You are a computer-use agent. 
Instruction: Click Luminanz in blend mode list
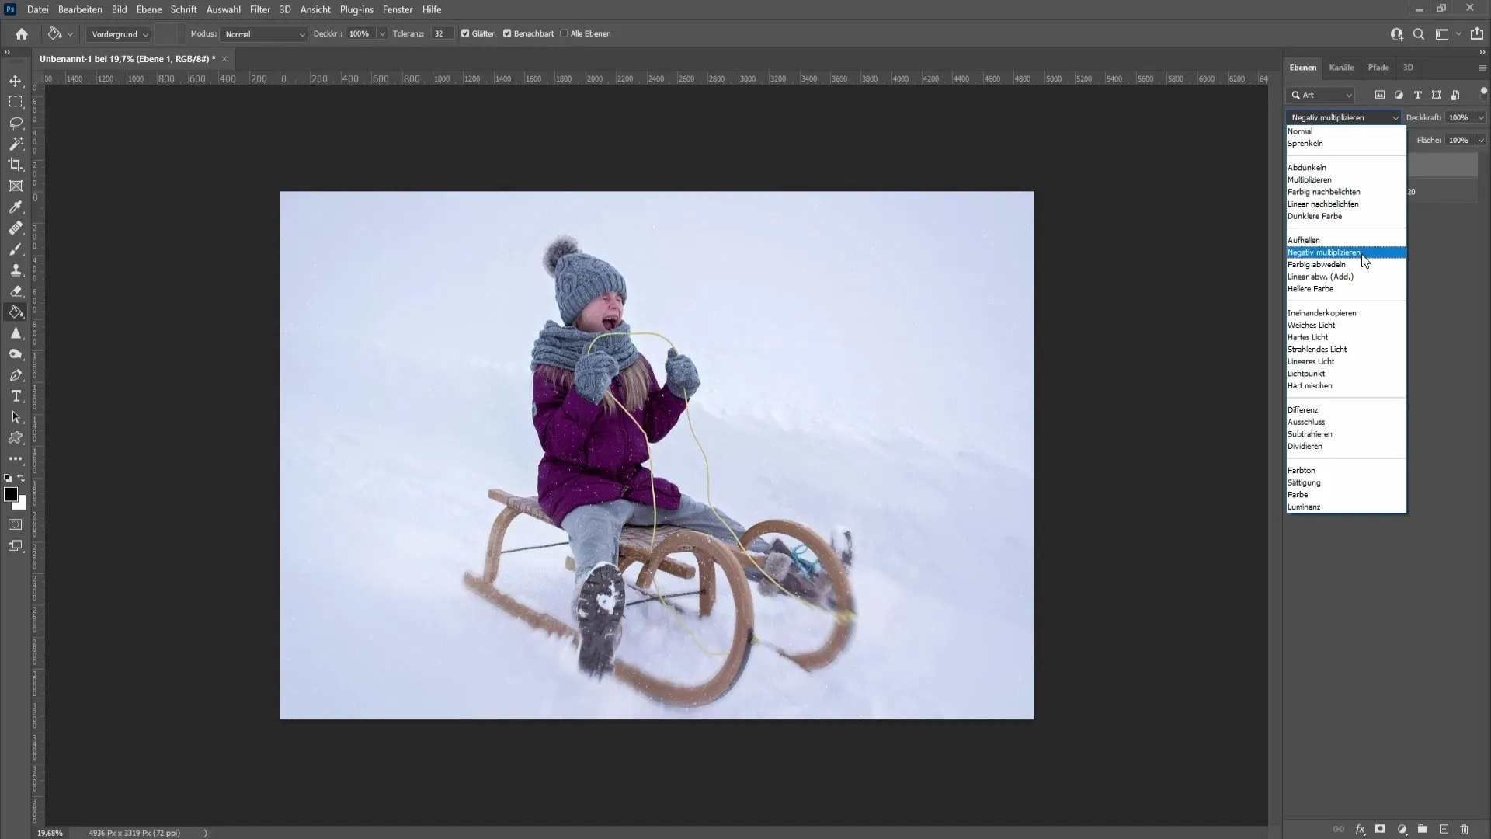pos(1305,506)
